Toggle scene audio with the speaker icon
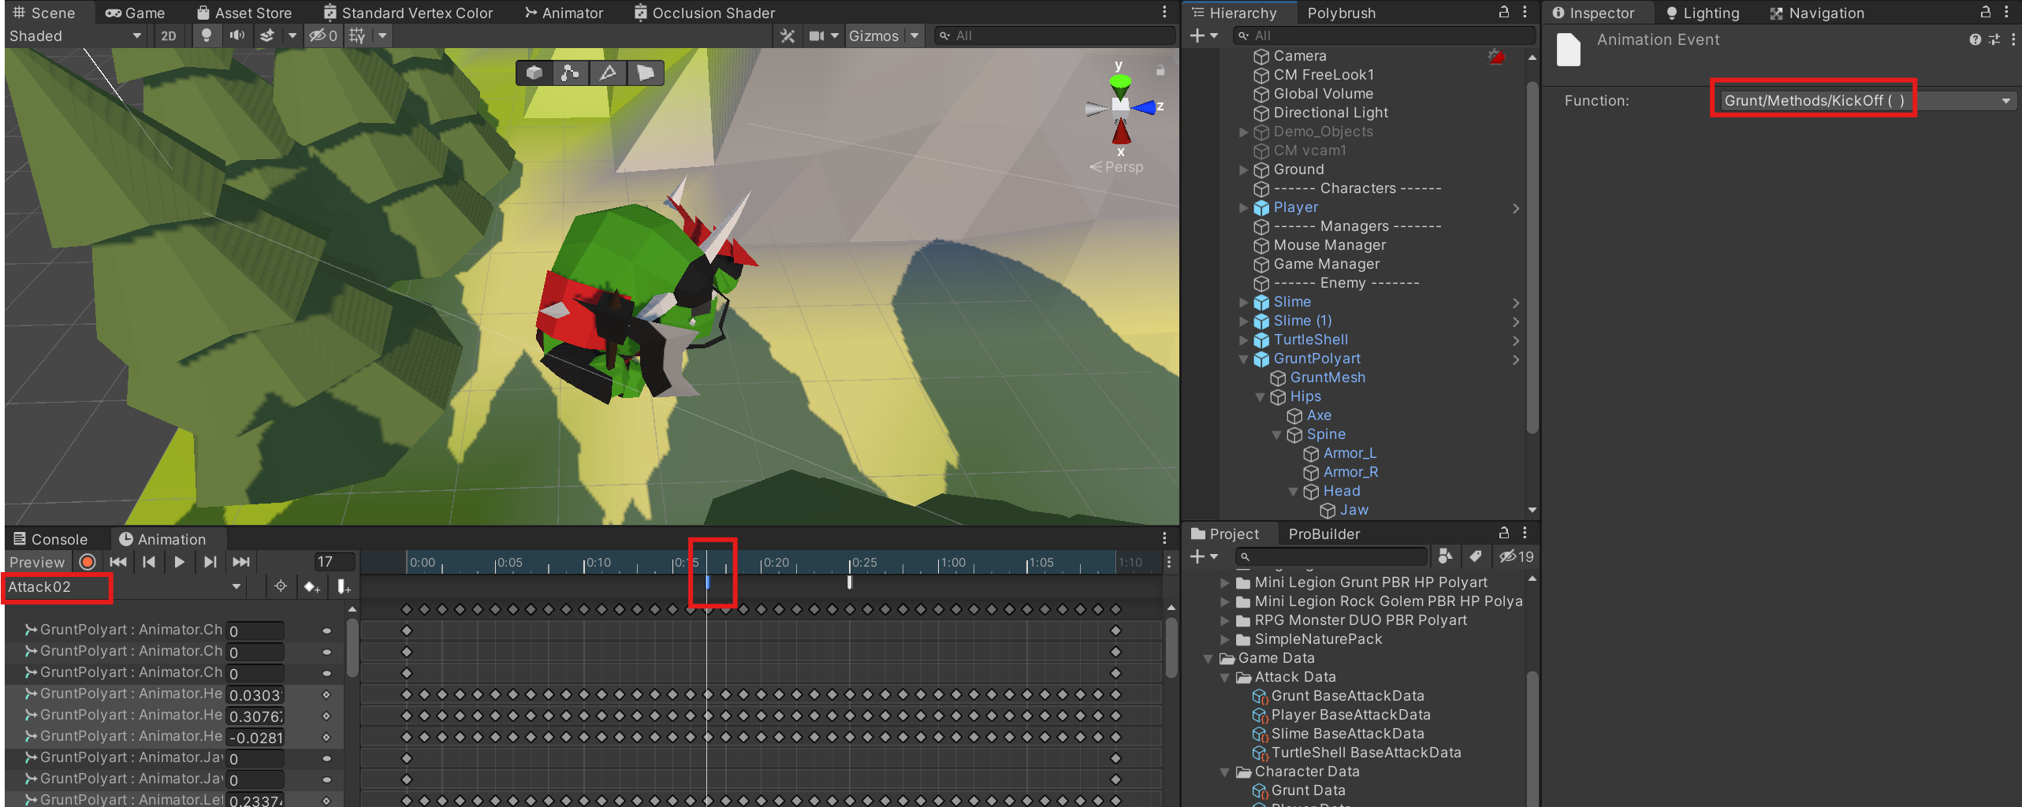 tap(236, 35)
